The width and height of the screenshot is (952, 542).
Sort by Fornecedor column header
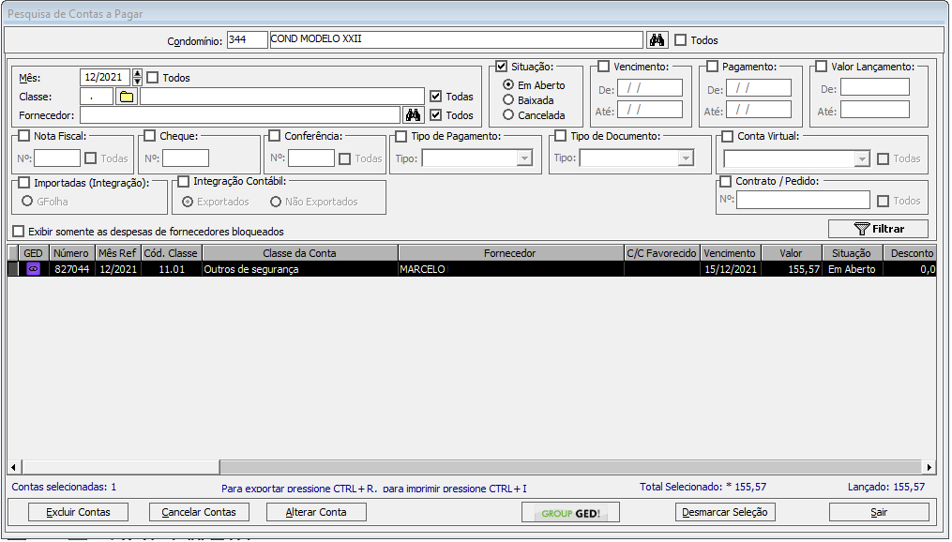[x=510, y=253]
